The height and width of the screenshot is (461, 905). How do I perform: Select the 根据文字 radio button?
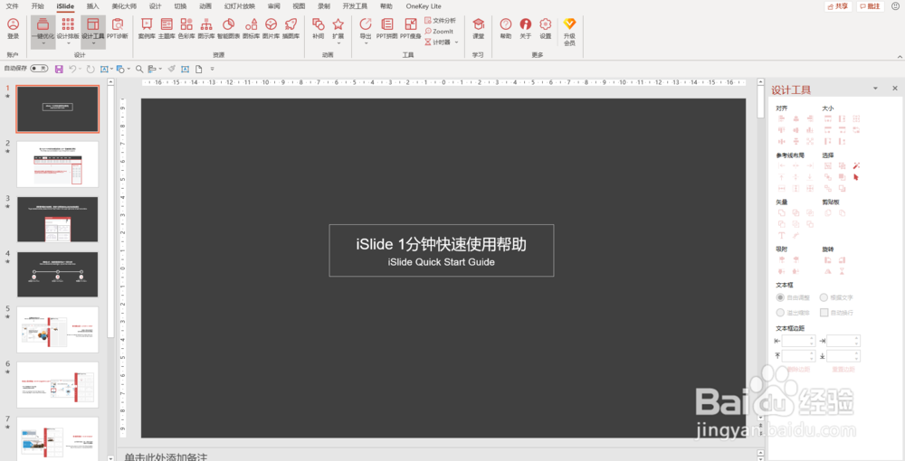pyautogui.click(x=824, y=298)
